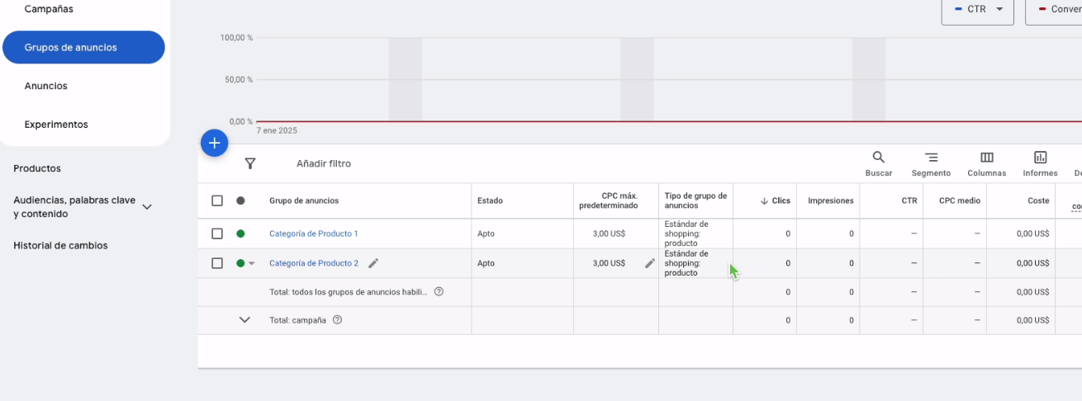Open Experimentos in the sidebar
Viewport: 1082px width, 401px height.
56,125
